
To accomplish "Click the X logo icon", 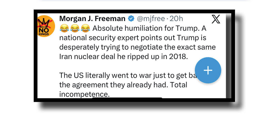I will (x=216, y=19).
